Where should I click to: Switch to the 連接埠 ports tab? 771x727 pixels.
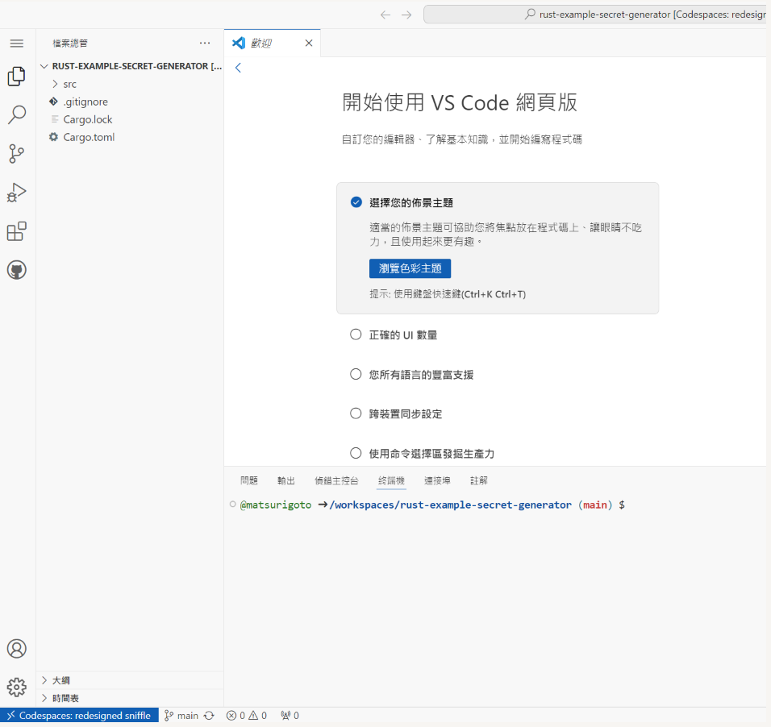tap(437, 480)
